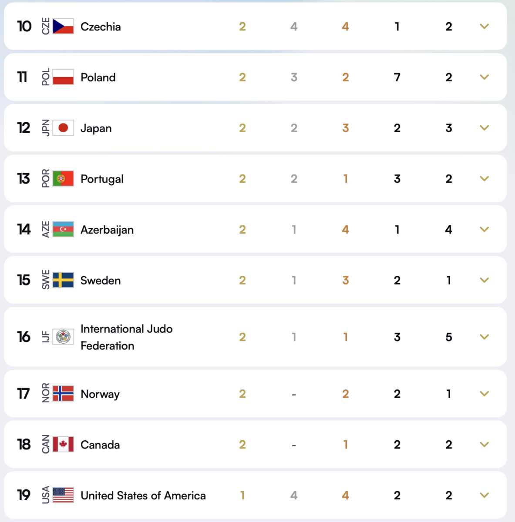Click the Canada maple leaf flag
The image size is (515, 522).
[63, 445]
